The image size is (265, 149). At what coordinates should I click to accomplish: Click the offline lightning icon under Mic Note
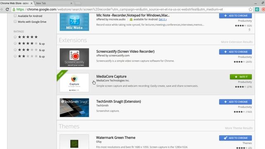pyautogui.click(x=249, y=30)
